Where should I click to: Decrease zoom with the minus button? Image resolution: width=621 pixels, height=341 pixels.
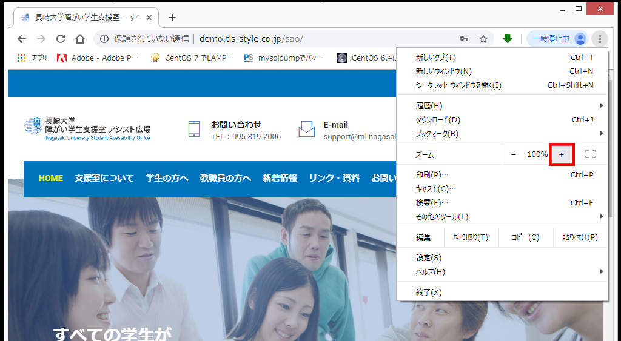(514, 154)
